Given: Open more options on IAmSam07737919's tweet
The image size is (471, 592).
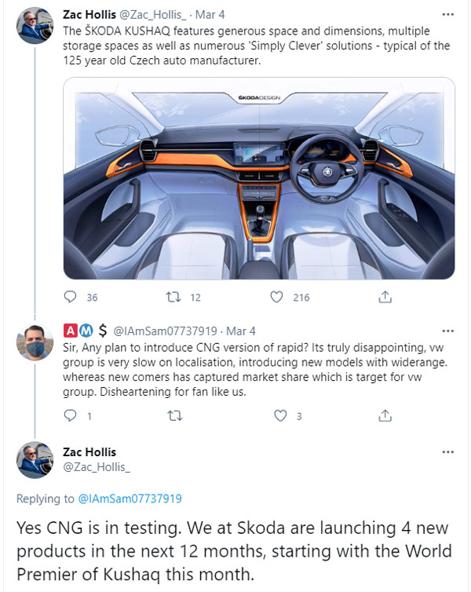Looking at the screenshot, I should click(x=447, y=331).
